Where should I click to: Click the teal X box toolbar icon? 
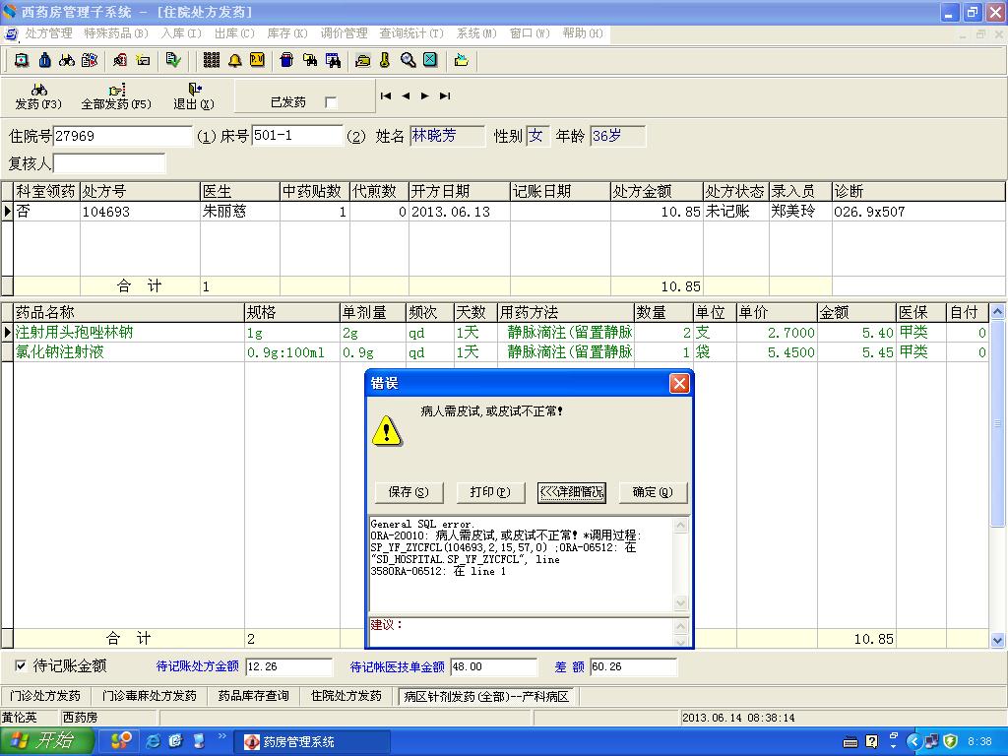pos(430,60)
